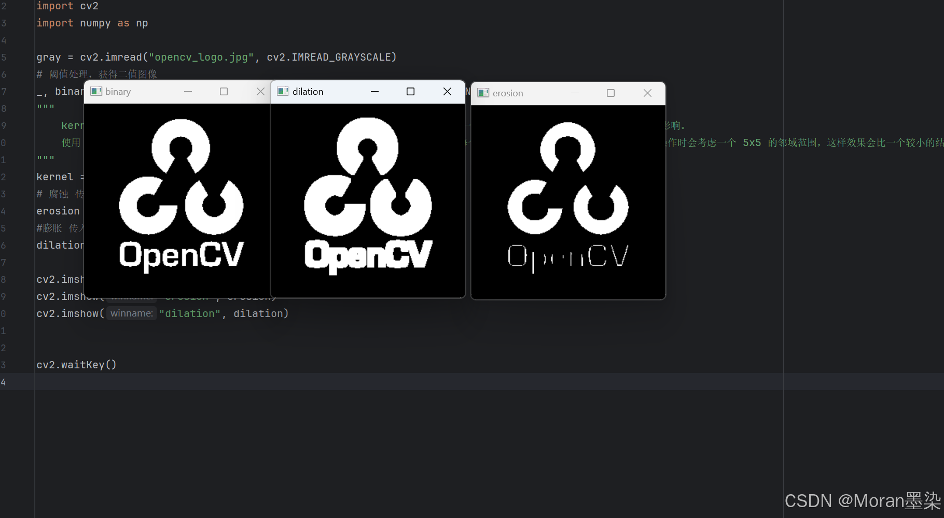Click the 'winname:' parameter hint on dilation line
944x518 pixels.
point(132,313)
